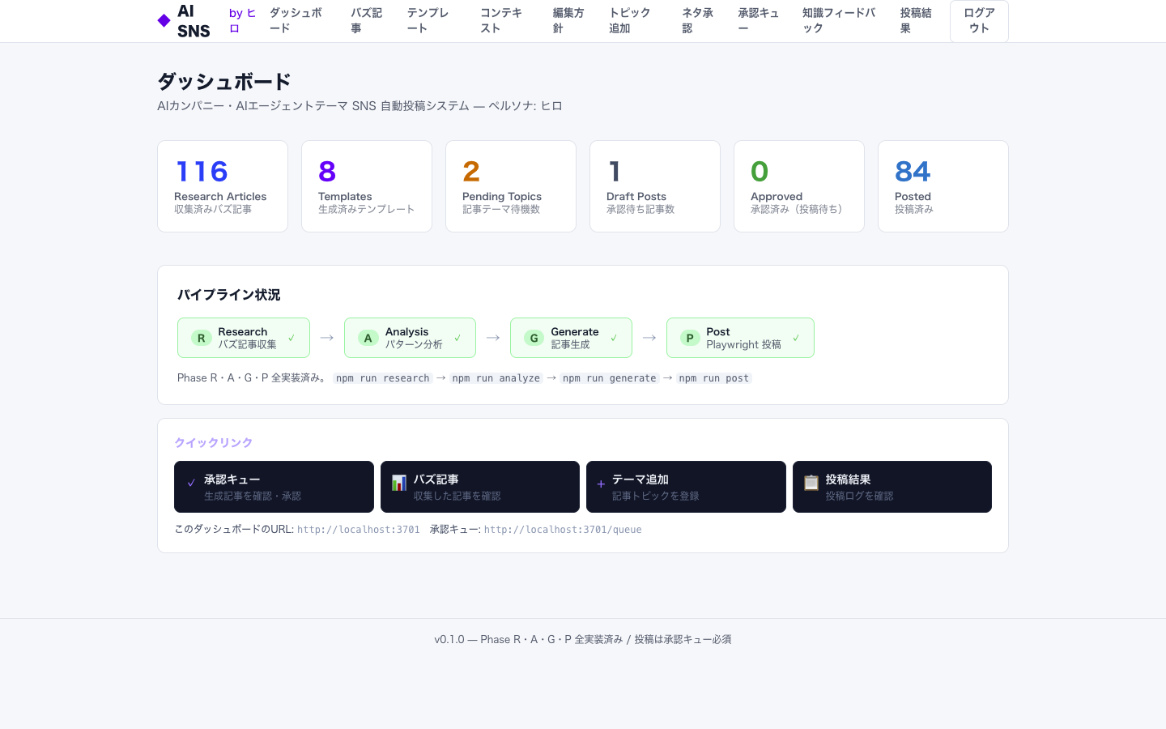
Task: Click the 'npm run research' command text
Action: point(383,378)
